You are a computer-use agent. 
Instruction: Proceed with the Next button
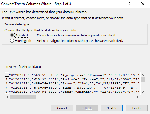click(112, 108)
